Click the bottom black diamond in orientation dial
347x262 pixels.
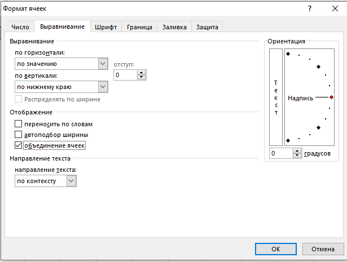[288, 140]
